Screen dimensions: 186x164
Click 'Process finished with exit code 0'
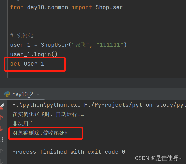tap(69, 152)
